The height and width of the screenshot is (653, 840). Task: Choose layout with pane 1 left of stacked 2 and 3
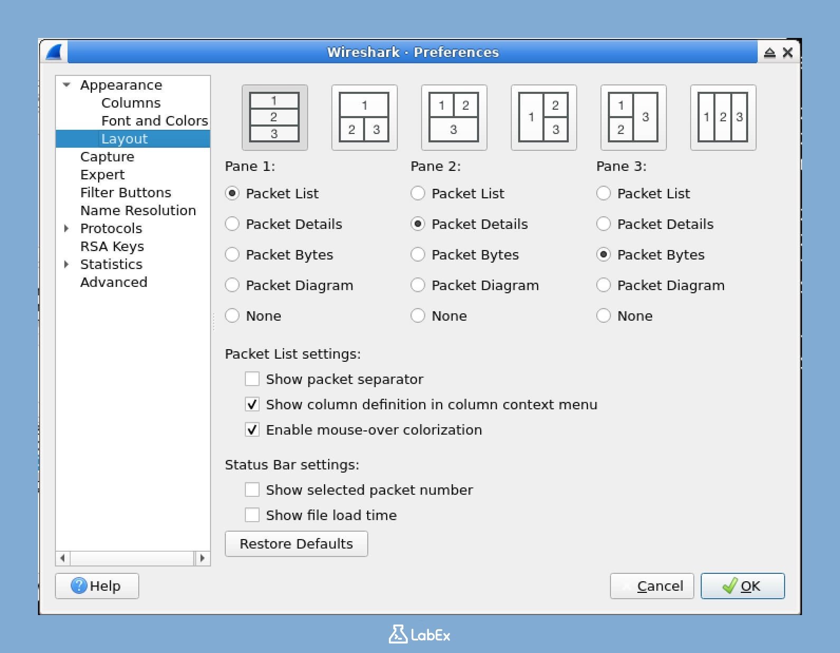tap(543, 117)
